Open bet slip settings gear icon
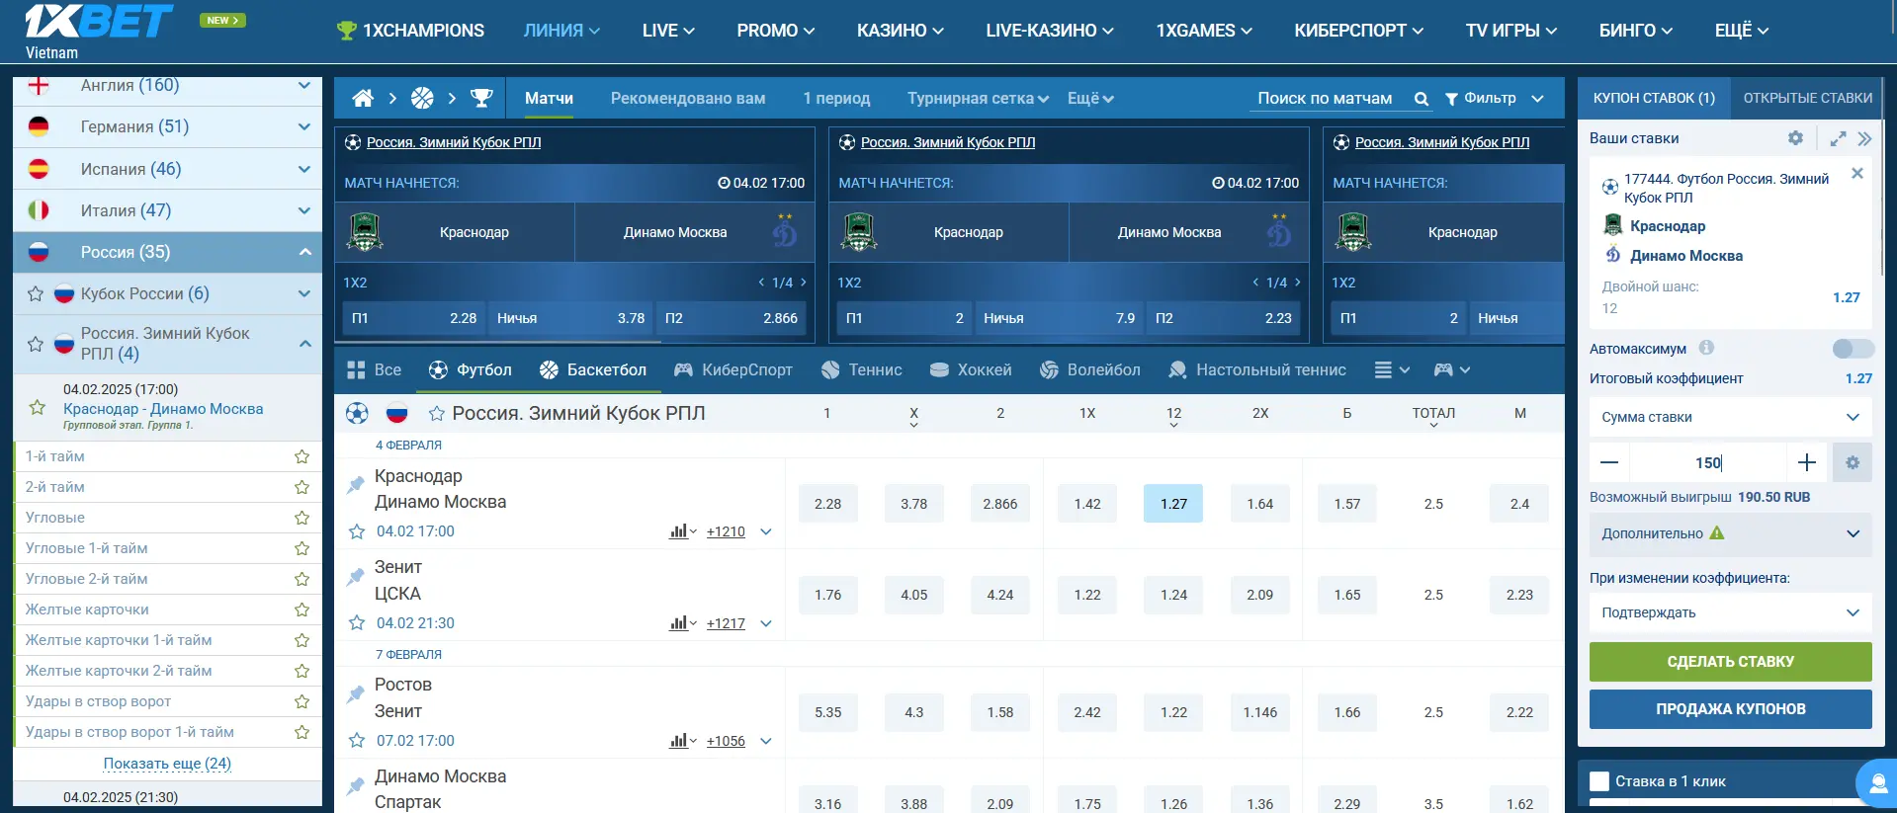Viewport: 1897px width, 813px height. (x=1795, y=138)
